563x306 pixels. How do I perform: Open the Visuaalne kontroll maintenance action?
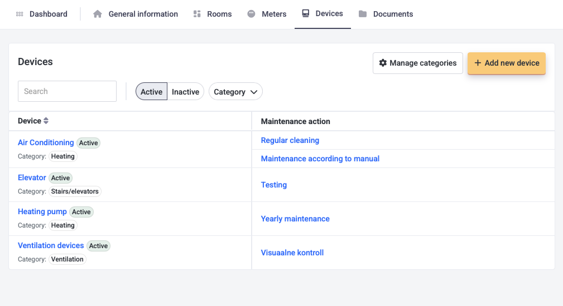[x=292, y=253]
